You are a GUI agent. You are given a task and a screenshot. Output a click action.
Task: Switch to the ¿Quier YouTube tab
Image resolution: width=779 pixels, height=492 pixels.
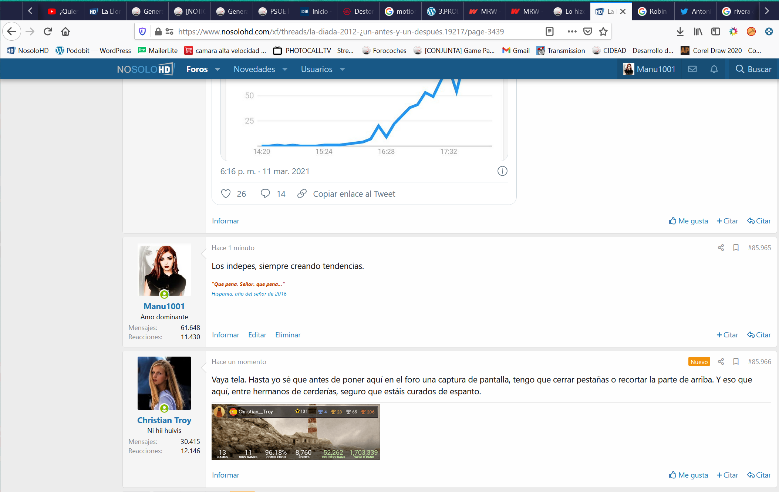(63, 11)
